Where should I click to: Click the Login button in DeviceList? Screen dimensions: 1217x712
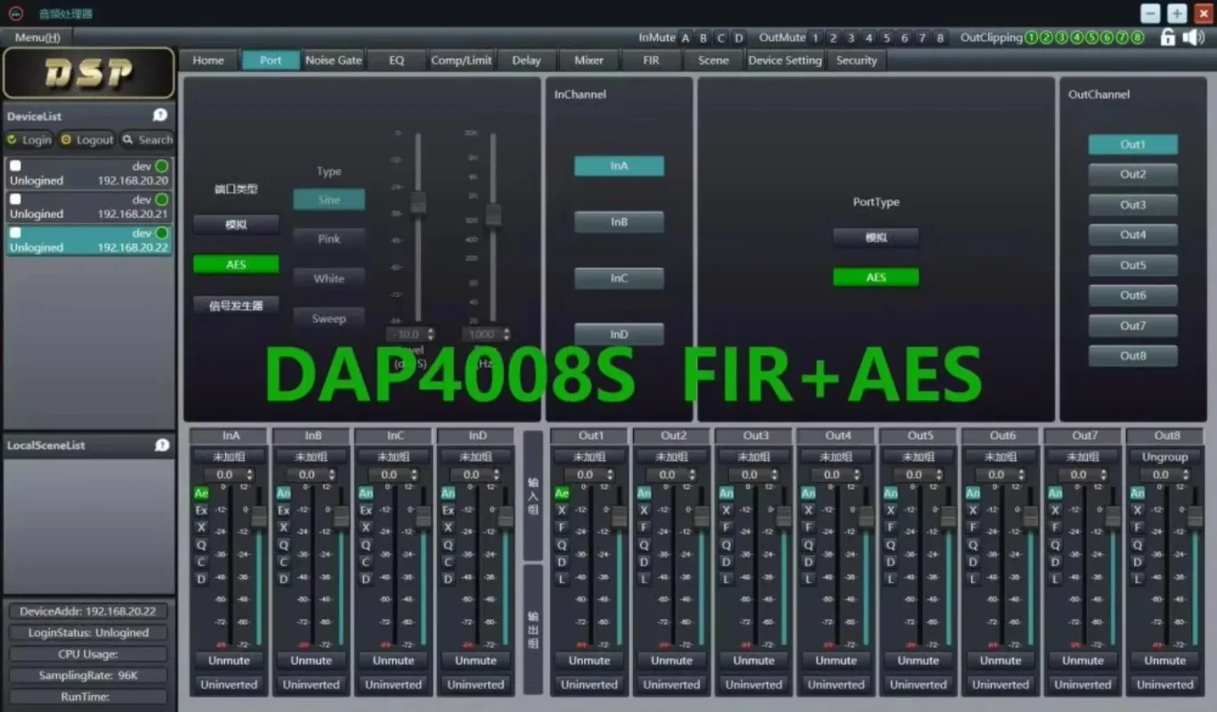click(x=28, y=140)
